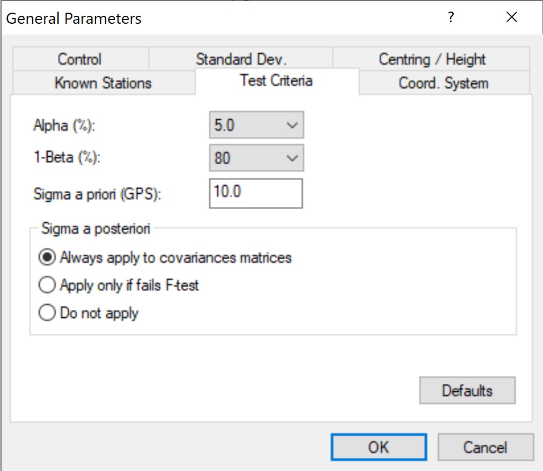Click the question mark help icon
Viewport: 543px width, 471px height.
[x=450, y=18]
